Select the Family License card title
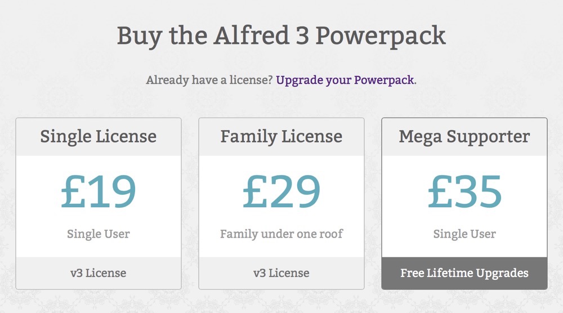 tap(281, 136)
